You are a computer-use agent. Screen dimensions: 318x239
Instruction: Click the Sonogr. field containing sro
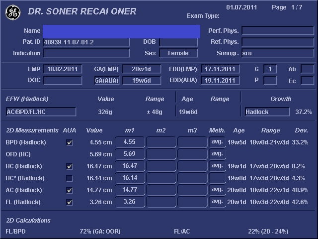click(277, 53)
